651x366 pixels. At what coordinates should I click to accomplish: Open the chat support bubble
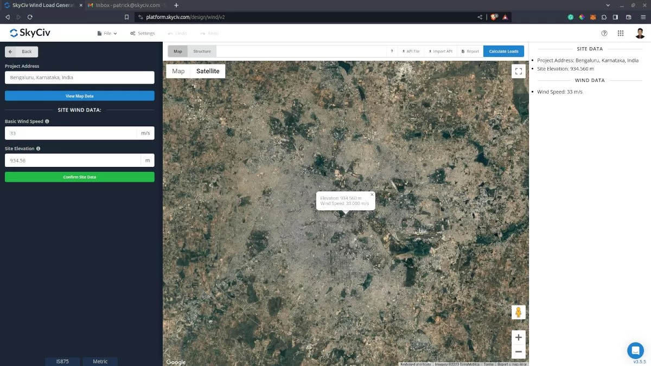pos(635,350)
